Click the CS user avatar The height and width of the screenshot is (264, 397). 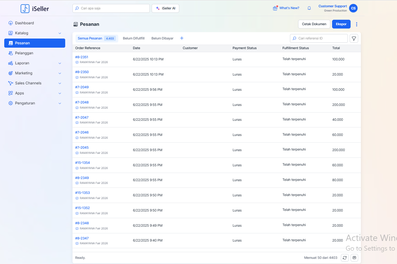pyautogui.click(x=353, y=8)
